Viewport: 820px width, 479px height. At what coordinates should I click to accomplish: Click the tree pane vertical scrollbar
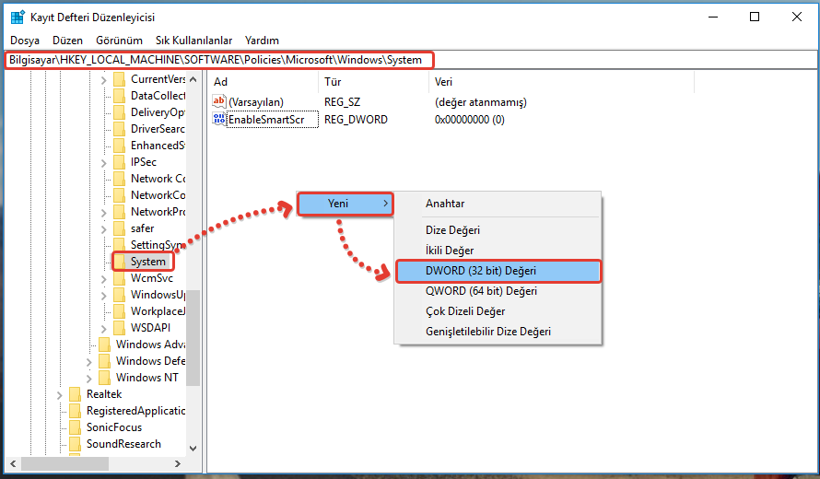pyautogui.click(x=193, y=230)
